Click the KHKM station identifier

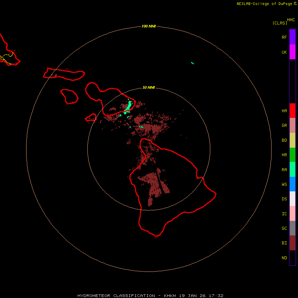pos(170,296)
